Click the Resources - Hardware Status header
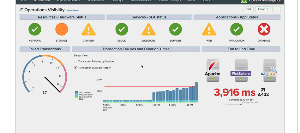This screenshot has height=133, width=300. click(62, 17)
